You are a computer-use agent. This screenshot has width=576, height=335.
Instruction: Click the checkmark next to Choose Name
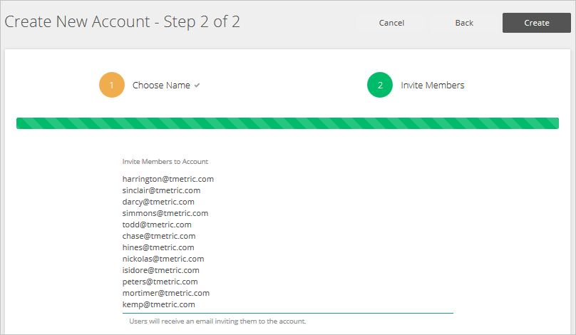click(x=197, y=86)
